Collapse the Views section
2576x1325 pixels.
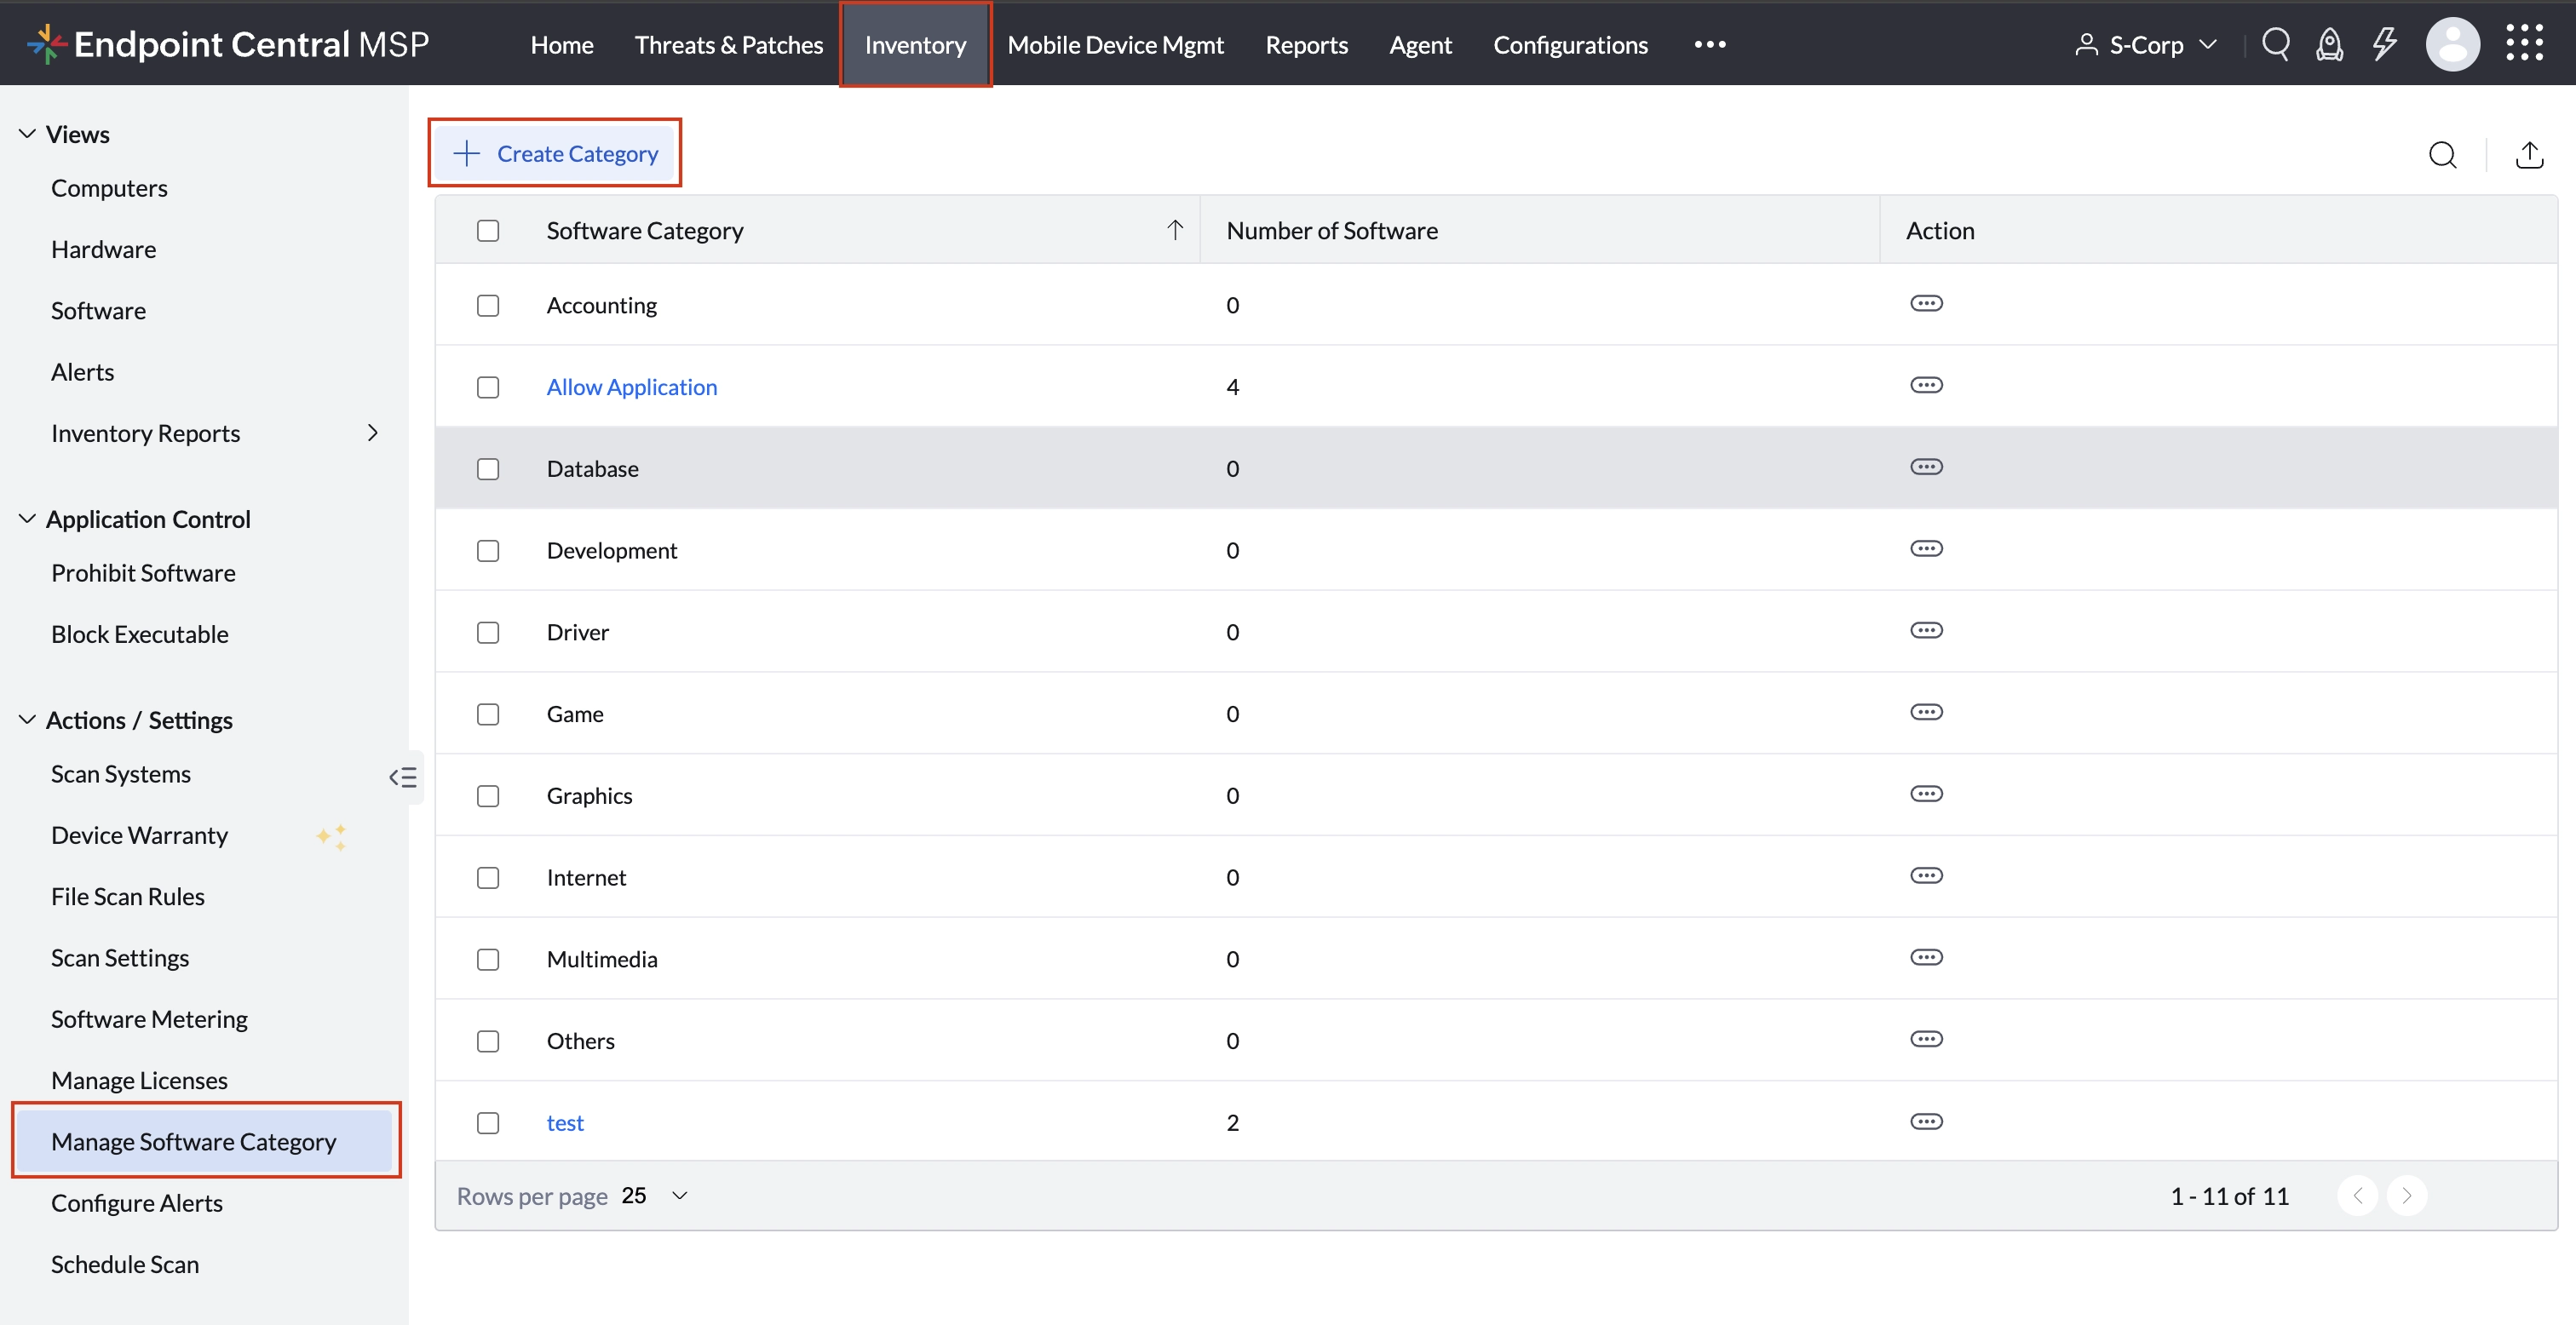click(x=27, y=133)
